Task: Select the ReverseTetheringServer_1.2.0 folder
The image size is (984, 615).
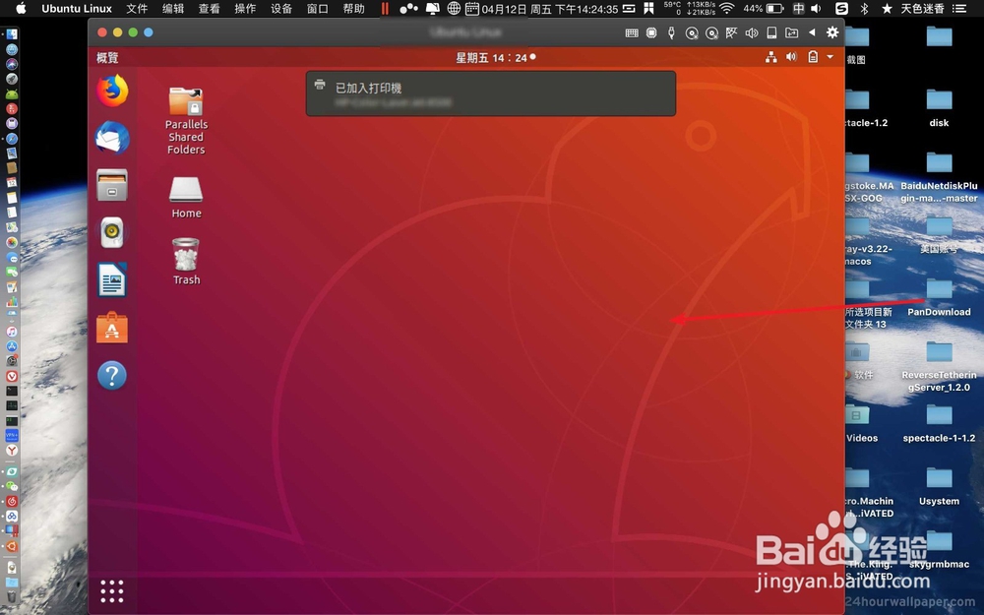Action: click(x=940, y=366)
